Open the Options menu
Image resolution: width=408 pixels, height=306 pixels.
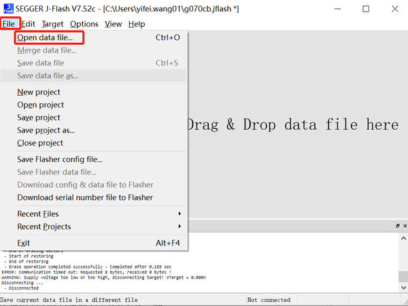click(x=84, y=24)
